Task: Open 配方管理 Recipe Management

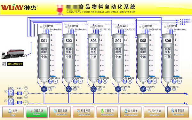Action: (131, 112)
